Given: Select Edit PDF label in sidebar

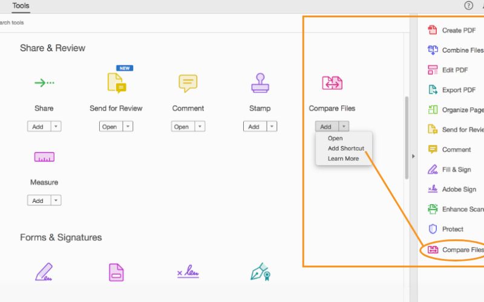Looking at the screenshot, I should pyautogui.click(x=455, y=70).
